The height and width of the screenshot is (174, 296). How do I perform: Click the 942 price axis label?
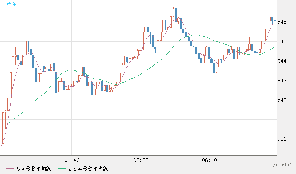pyautogui.click(x=282, y=81)
